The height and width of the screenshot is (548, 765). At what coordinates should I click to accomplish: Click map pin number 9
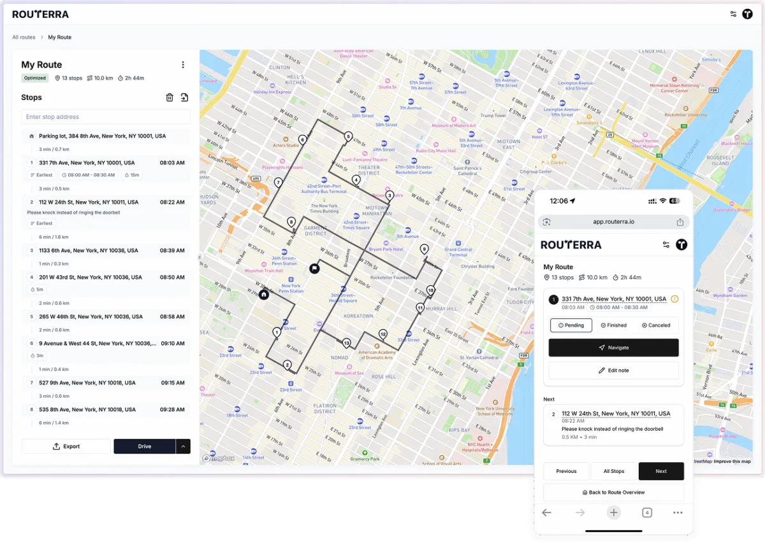click(x=424, y=249)
